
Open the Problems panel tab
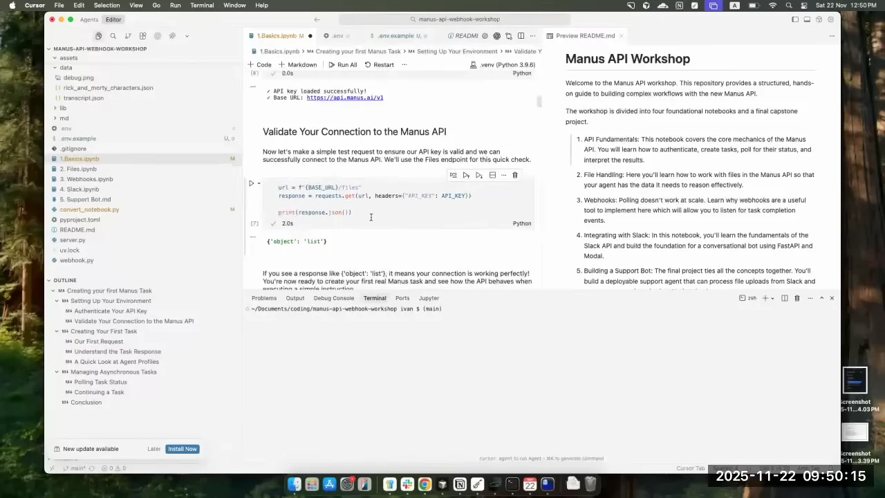264,298
